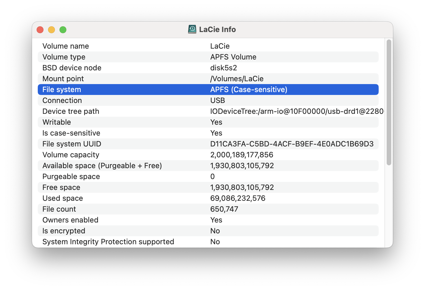The width and height of the screenshot is (425, 290).
Task: Click the 650,747 file count value
Action: [224, 209]
